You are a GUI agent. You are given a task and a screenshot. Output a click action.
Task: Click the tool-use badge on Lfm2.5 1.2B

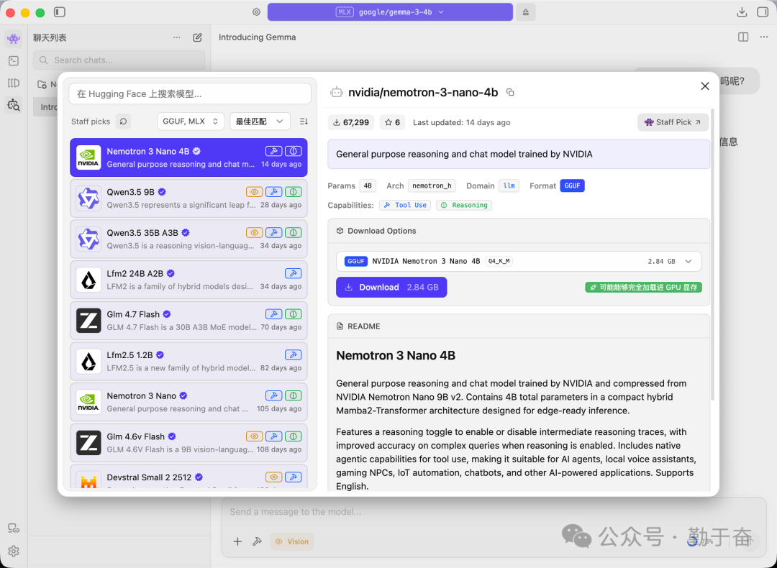pyautogui.click(x=294, y=354)
